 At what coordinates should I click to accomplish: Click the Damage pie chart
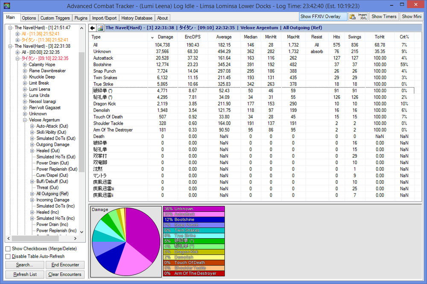coord(126,242)
